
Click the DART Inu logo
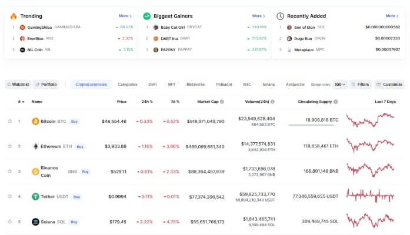156,38
